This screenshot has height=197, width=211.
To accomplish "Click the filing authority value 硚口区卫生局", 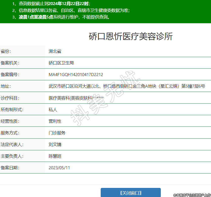I will point(61,63).
